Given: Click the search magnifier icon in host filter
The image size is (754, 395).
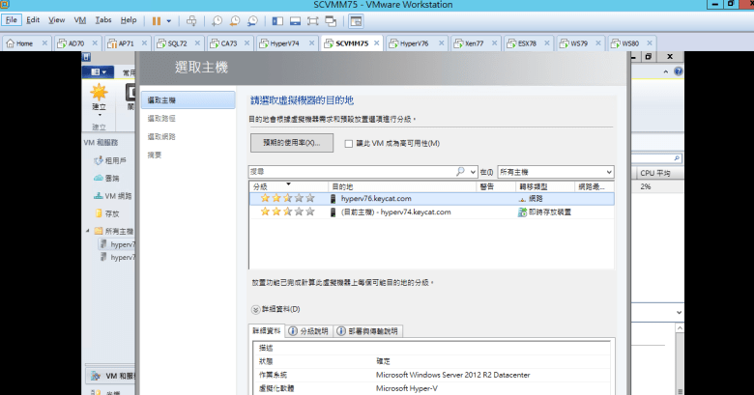Looking at the screenshot, I should 460,171.
